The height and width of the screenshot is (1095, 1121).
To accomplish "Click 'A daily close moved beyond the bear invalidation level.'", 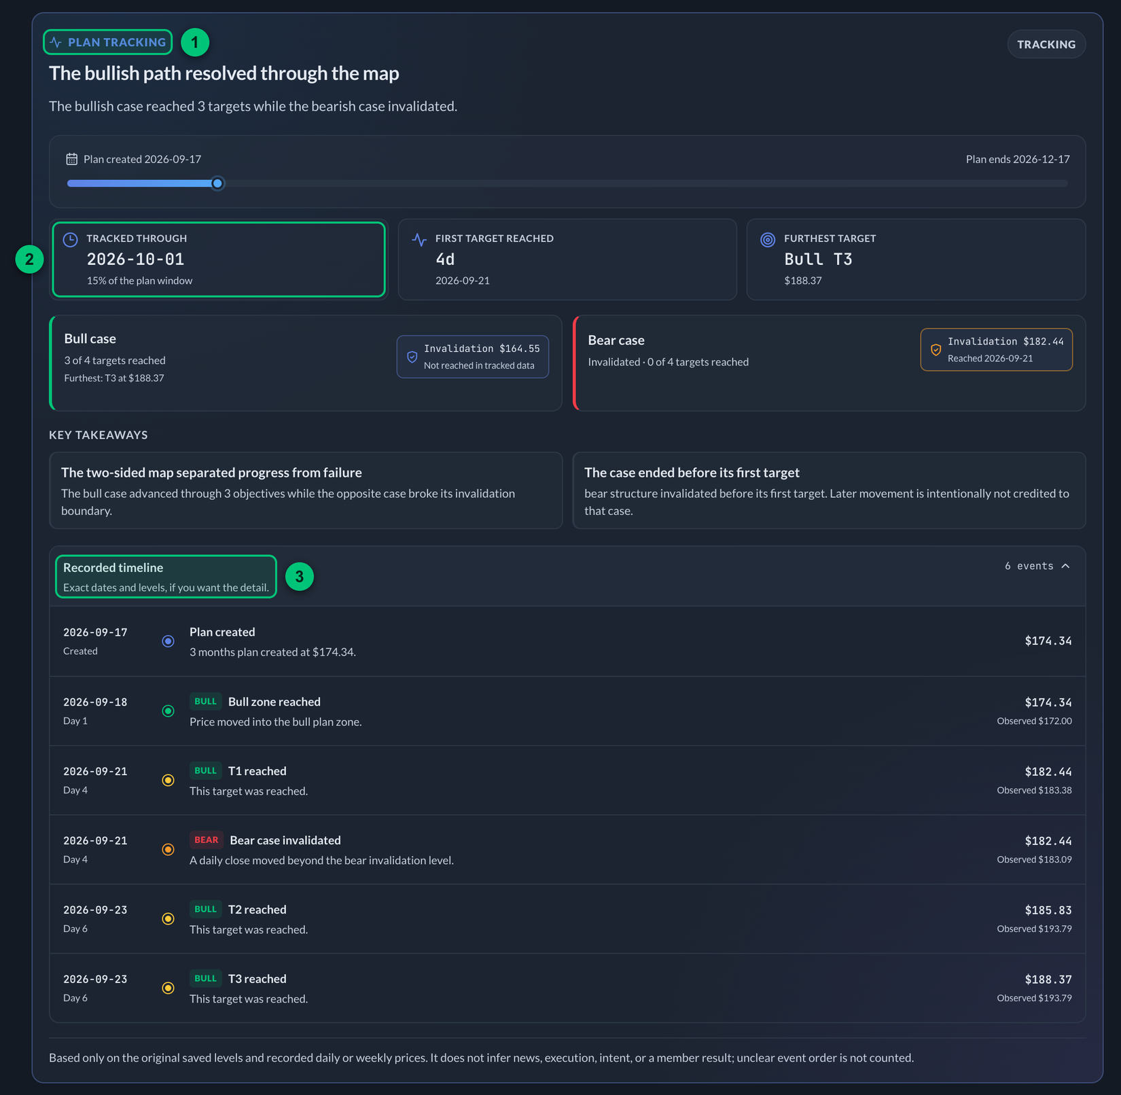I will (321, 860).
